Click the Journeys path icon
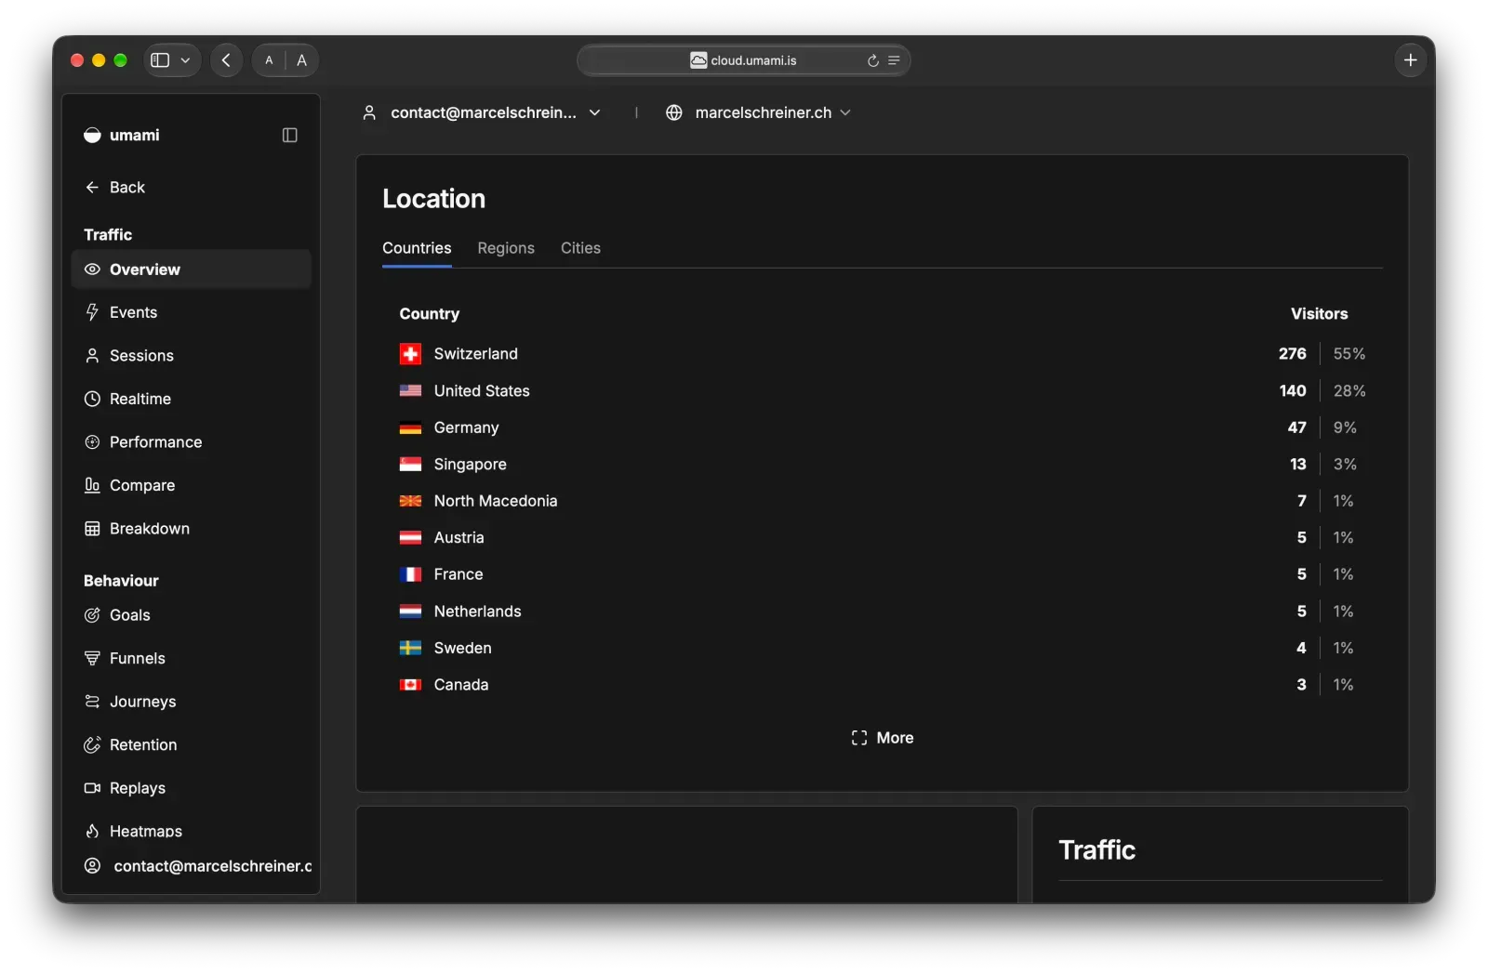1488x973 pixels. point(92,702)
